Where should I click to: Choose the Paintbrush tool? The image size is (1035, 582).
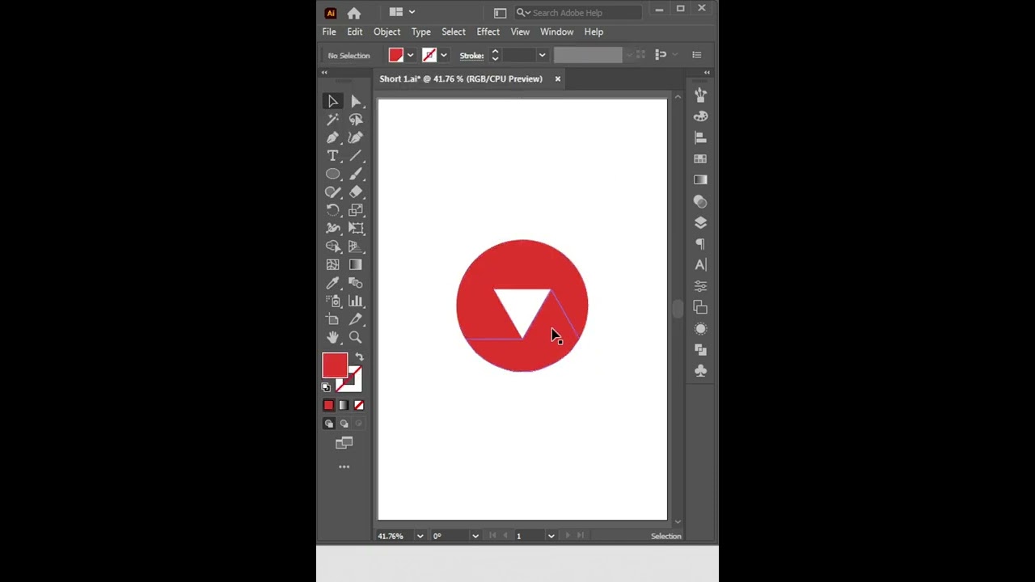point(356,174)
